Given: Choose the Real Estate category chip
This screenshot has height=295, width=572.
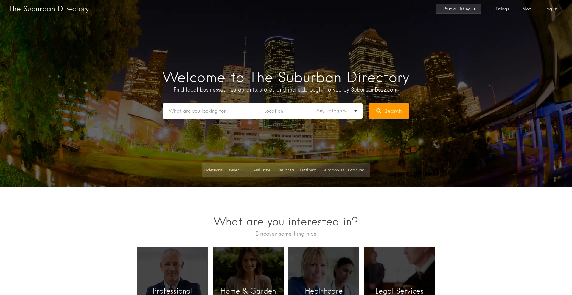Looking at the screenshot, I should (x=262, y=170).
